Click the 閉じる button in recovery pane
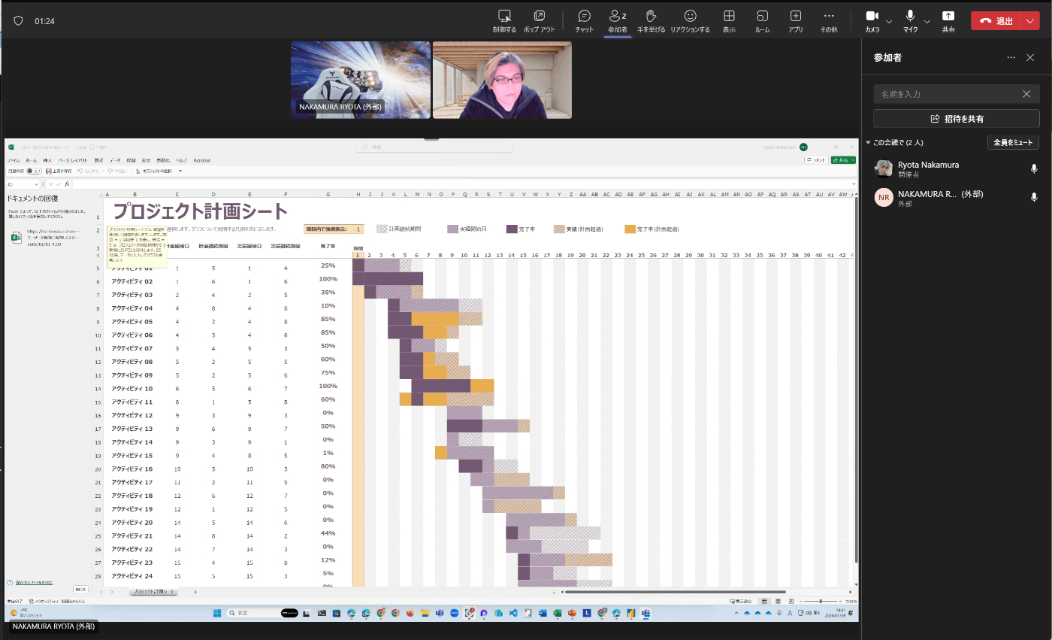 coord(81,589)
